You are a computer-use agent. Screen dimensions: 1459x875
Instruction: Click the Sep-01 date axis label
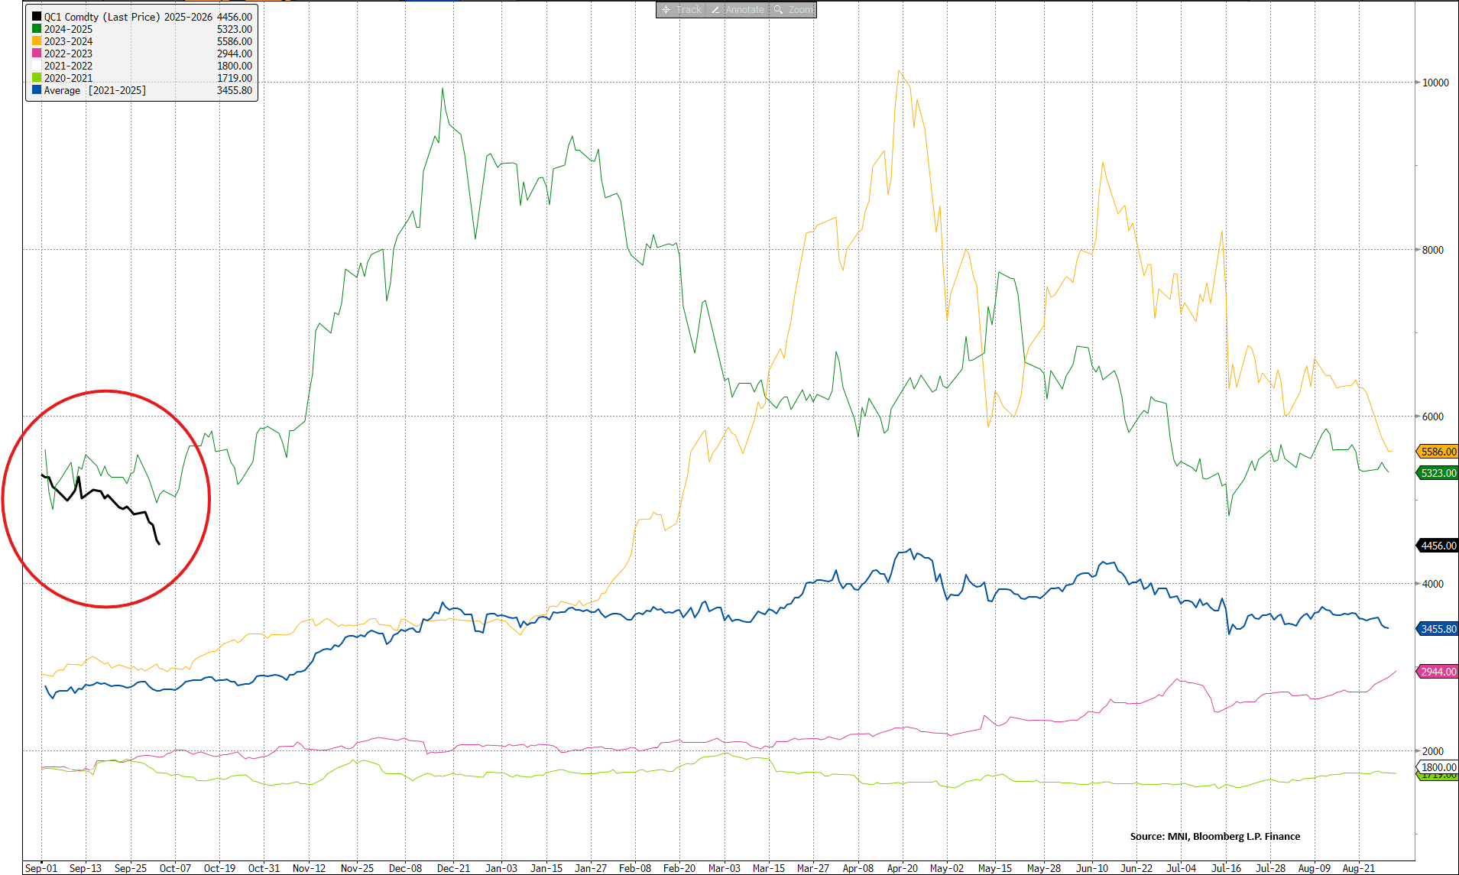(41, 868)
